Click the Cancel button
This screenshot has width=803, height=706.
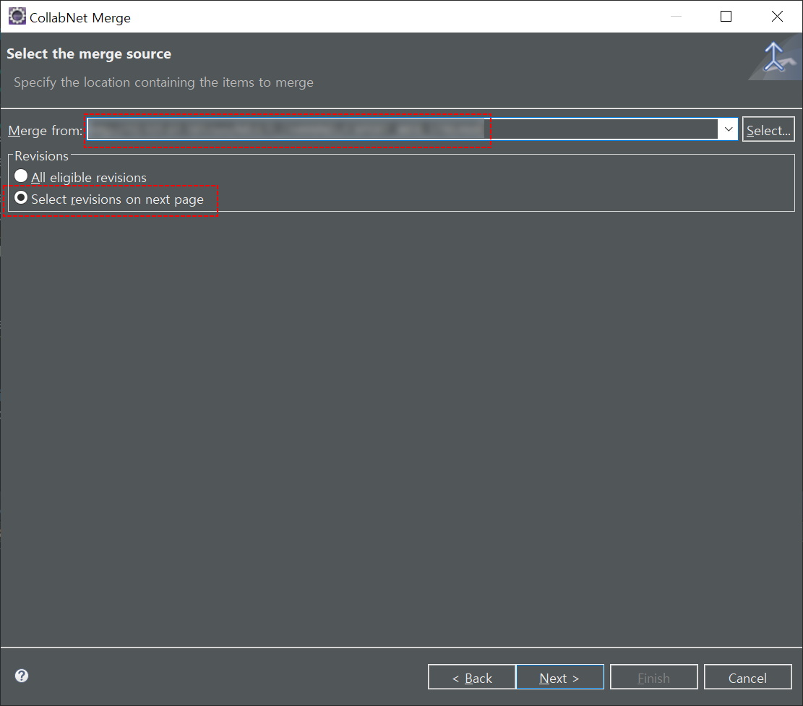[747, 677]
